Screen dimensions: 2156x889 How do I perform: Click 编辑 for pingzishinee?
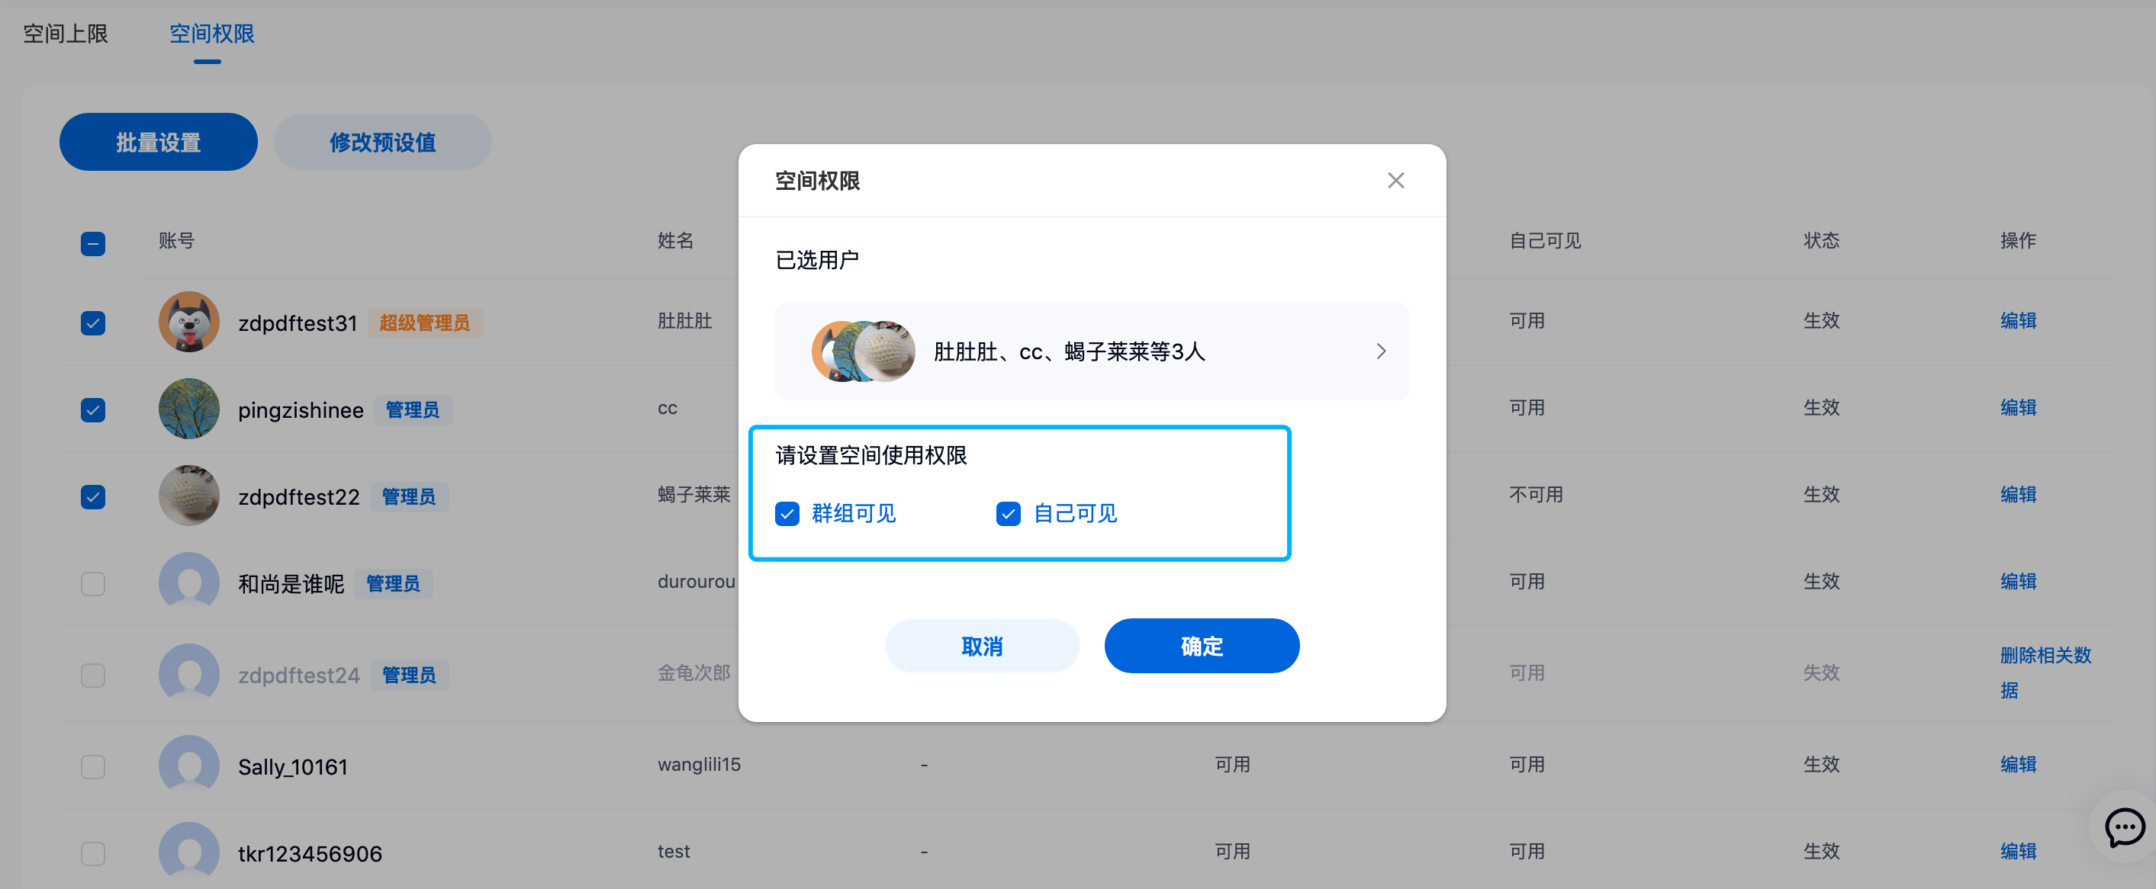click(x=2018, y=407)
